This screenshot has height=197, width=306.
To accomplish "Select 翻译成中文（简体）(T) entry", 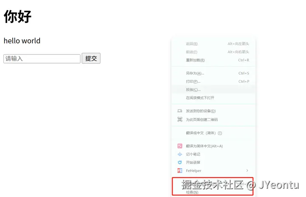I will pos(213,133).
